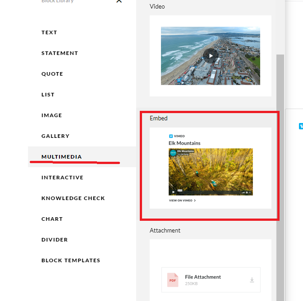The width and height of the screenshot is (303, 301).
Task: Click the download arrow on File Attachment
Action: tap(252, 280)
